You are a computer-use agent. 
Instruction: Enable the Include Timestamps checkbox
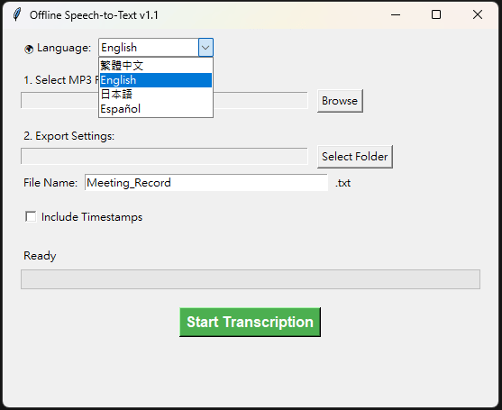pyautogui.click(x=31, y=216)
